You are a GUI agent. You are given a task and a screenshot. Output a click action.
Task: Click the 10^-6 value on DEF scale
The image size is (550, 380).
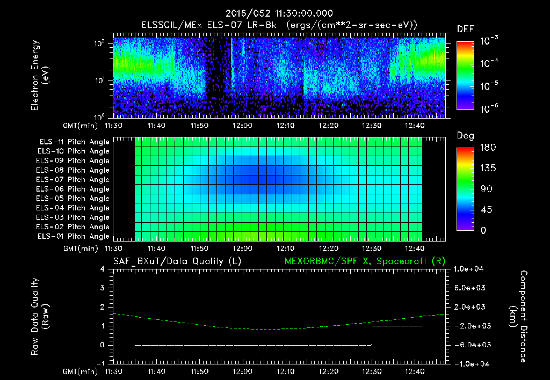click(x=489, y=108)
